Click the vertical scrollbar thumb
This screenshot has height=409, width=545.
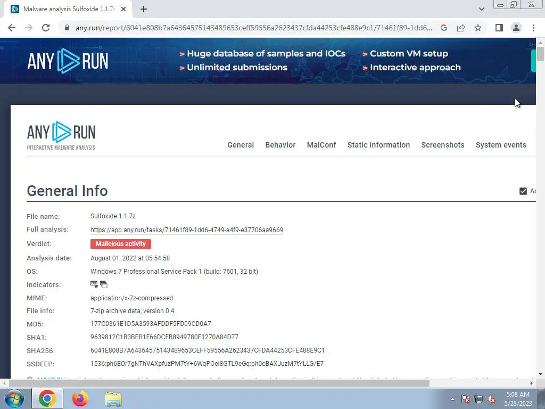540,55
